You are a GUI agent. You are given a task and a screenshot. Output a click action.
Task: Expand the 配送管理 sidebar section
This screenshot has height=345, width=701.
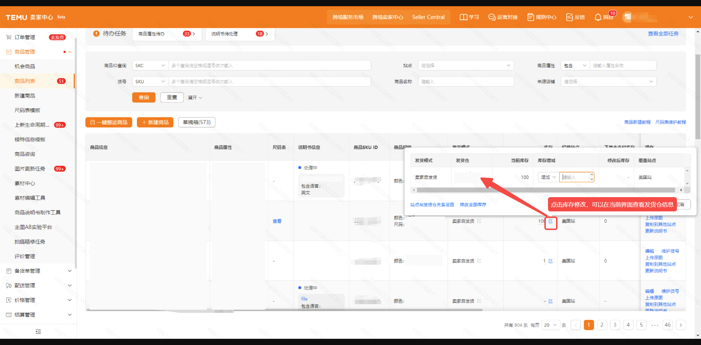click(70, 285)
